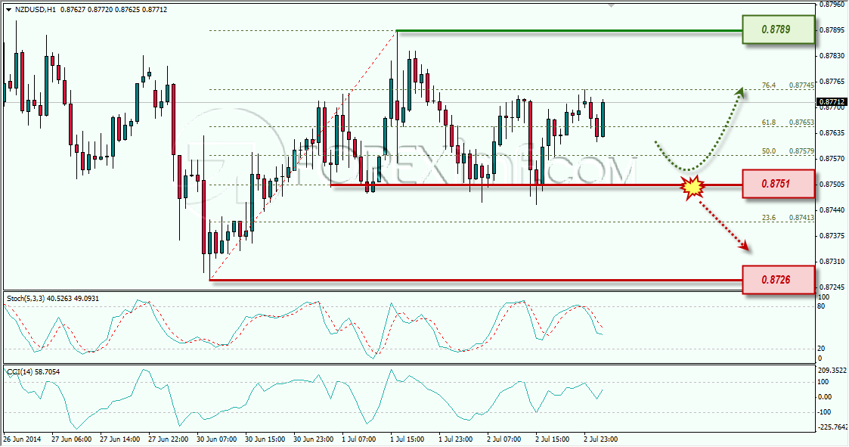Click the CCI scale value -100
Image resolution: width=849 pixels, height=447 pixels.
[824, 412]
